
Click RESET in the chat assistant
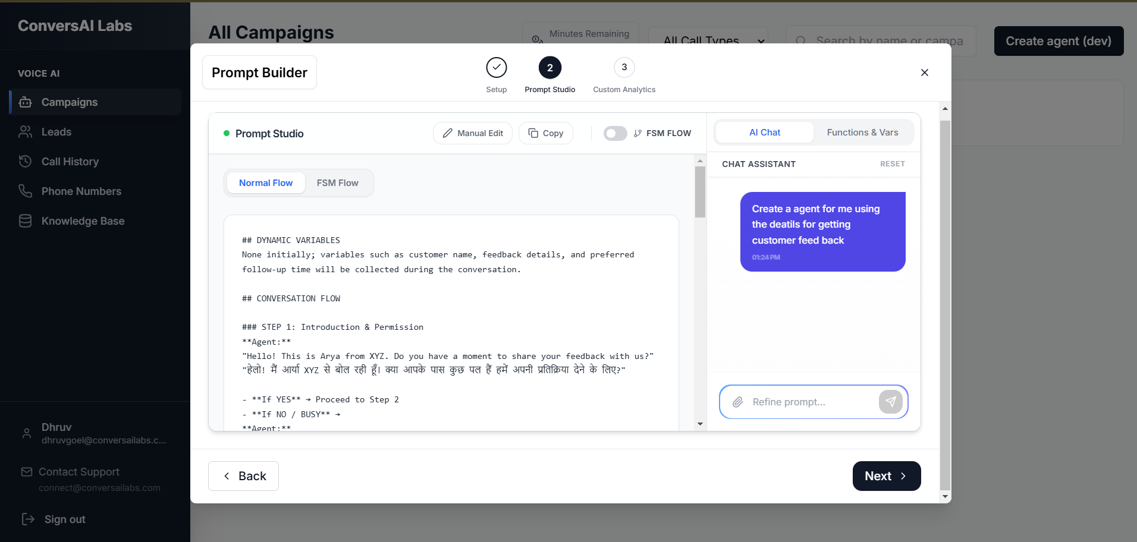[892, 164]
